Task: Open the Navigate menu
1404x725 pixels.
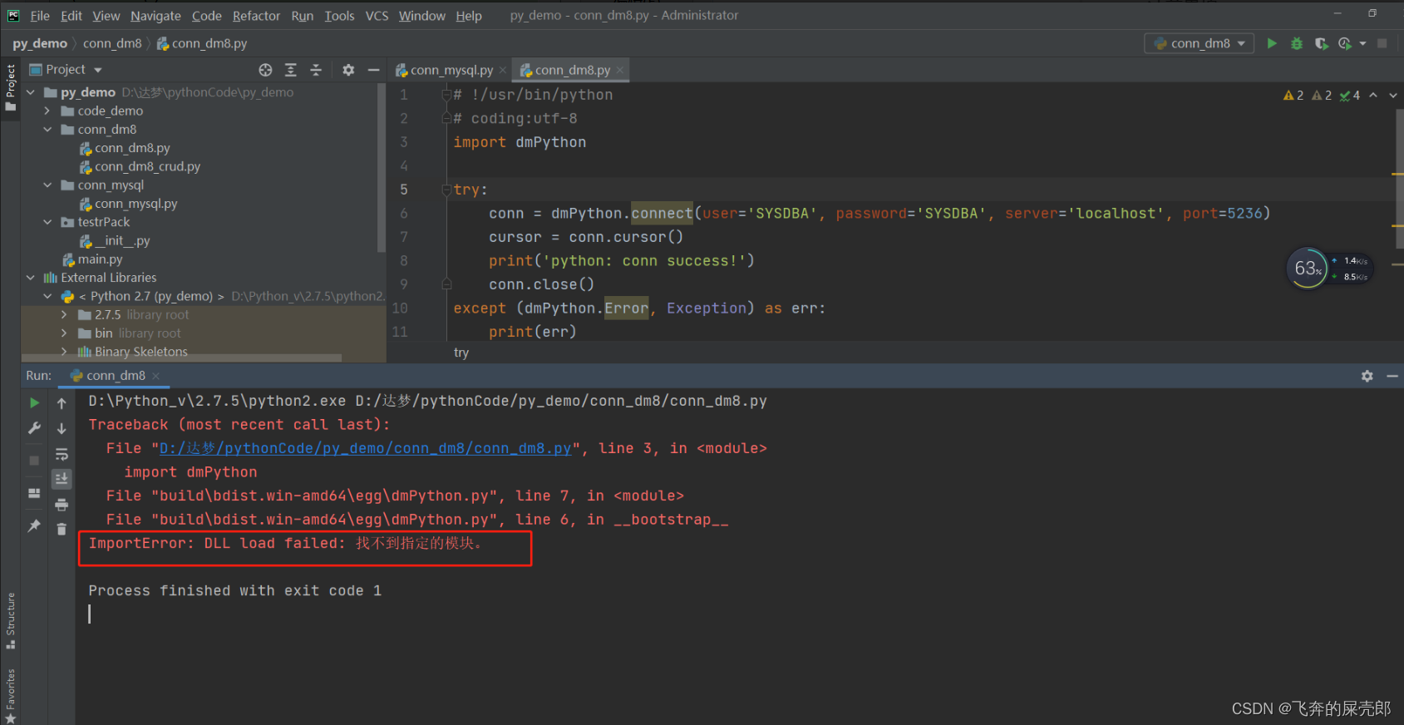Action: (155, 15)
